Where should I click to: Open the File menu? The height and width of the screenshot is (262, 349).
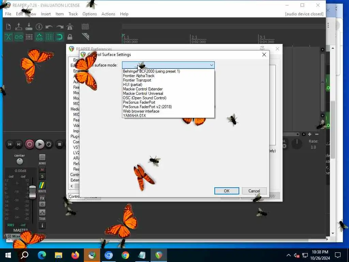tap(8, 14)
